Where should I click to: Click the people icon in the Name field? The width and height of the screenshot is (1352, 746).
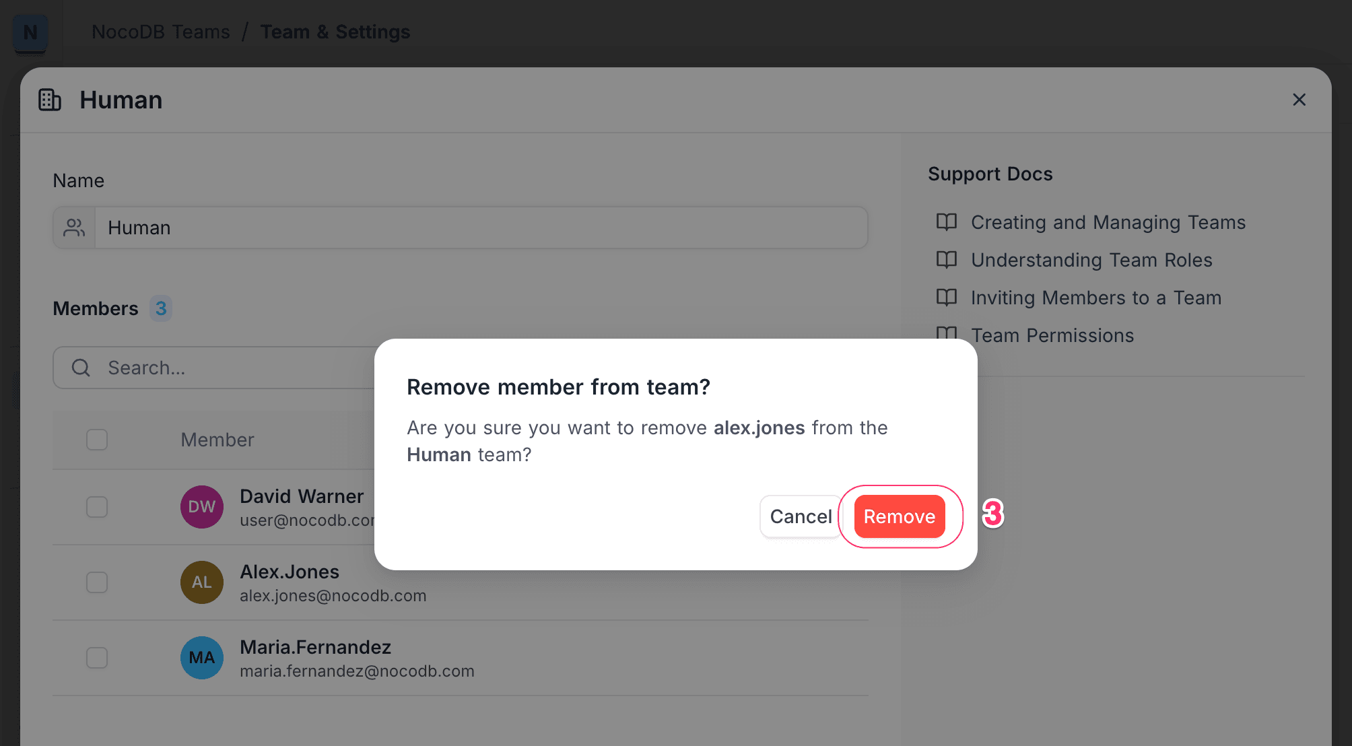(74, 228)
